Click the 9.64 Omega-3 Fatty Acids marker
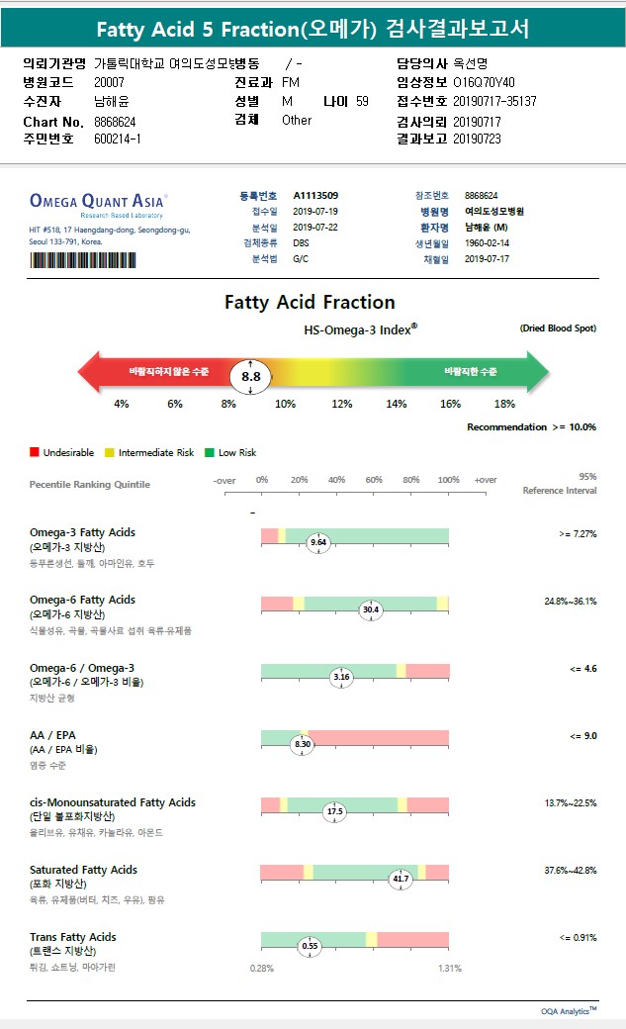The width and height of the screenshot is (626, 1029). coord(317,542)
